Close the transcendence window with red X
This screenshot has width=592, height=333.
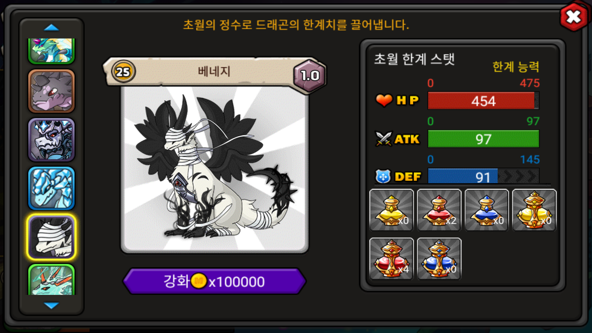click(573, 17)
